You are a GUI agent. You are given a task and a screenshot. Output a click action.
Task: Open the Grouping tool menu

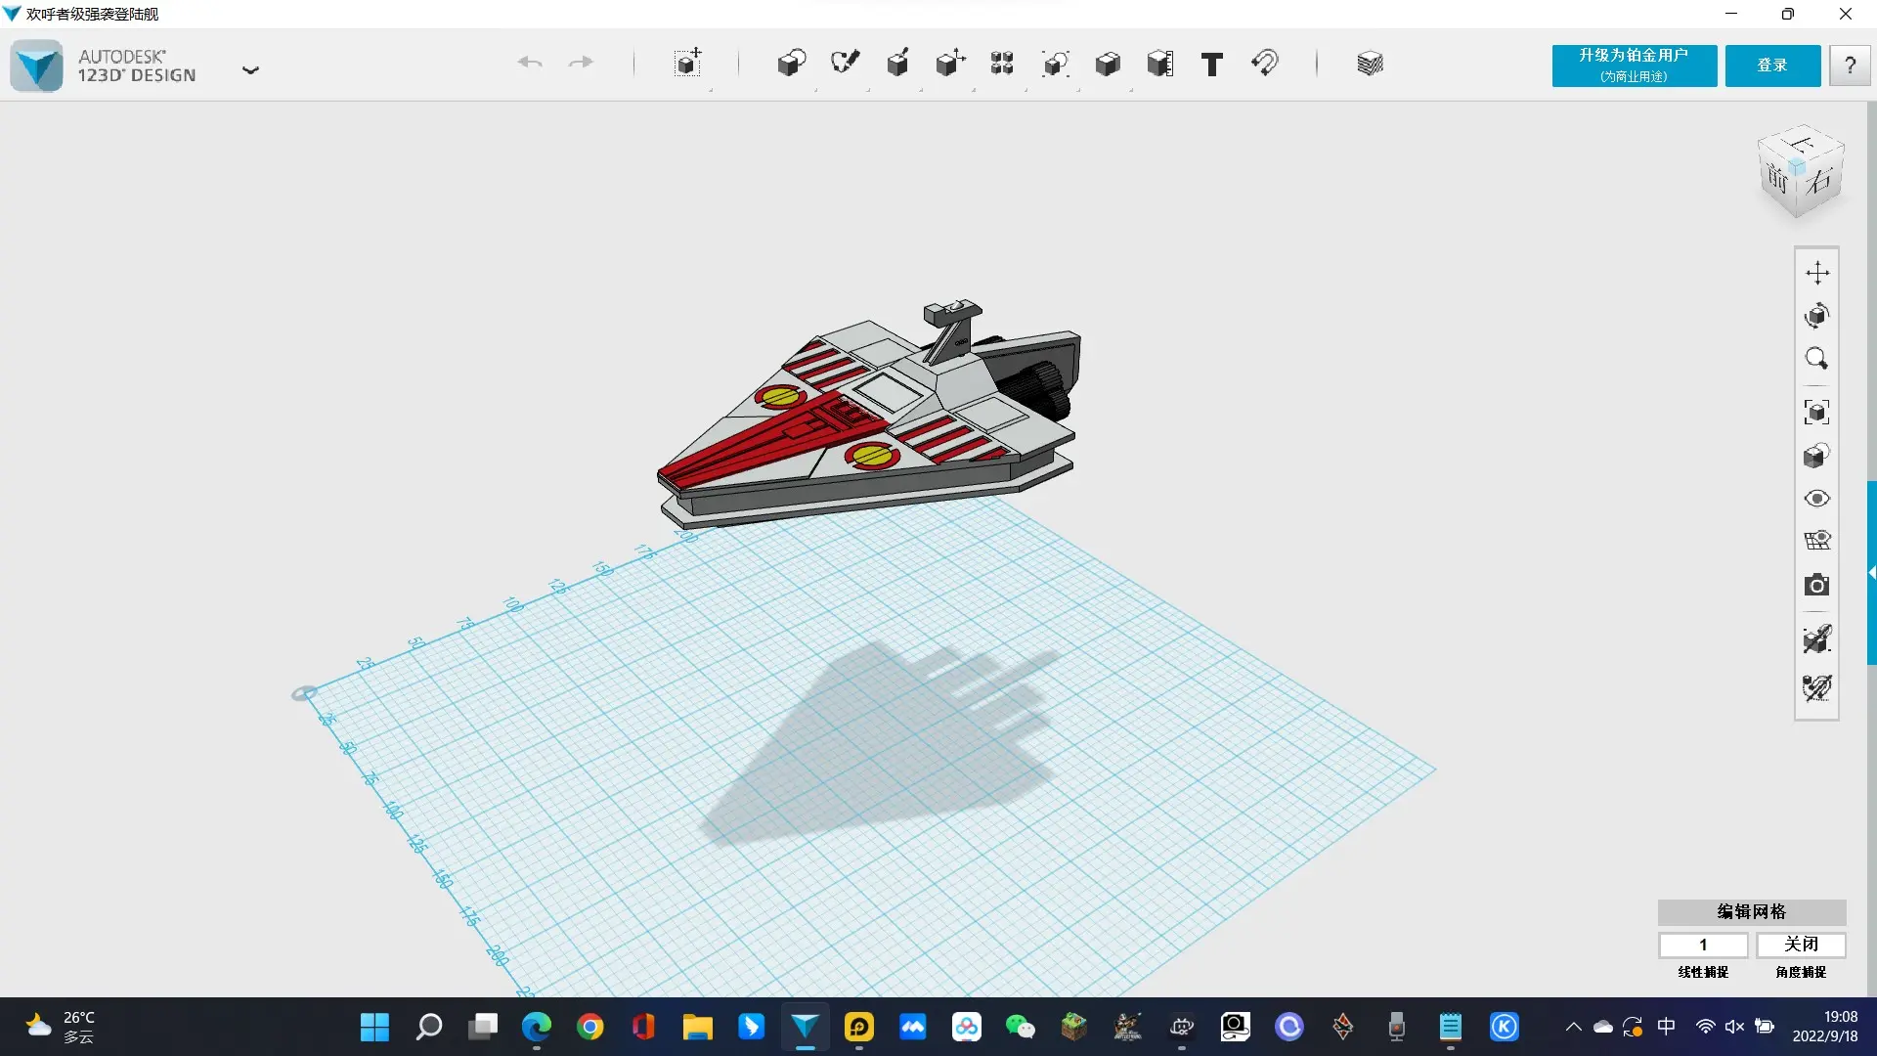tap(1055, 64)
